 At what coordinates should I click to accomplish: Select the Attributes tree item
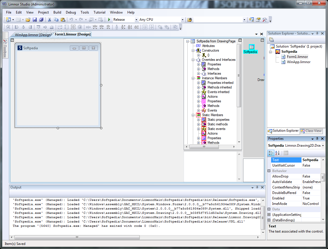coord(208,46)
